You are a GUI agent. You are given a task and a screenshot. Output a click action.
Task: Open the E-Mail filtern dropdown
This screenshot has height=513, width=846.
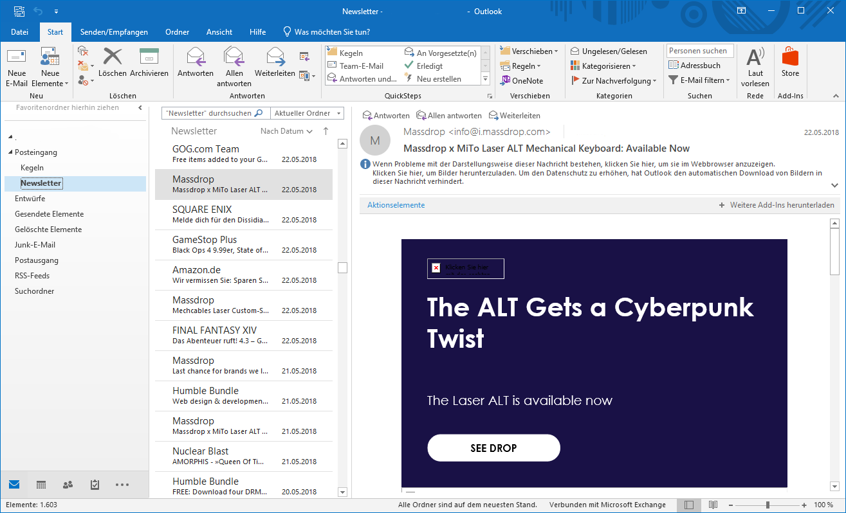click(x=699, y=80)
